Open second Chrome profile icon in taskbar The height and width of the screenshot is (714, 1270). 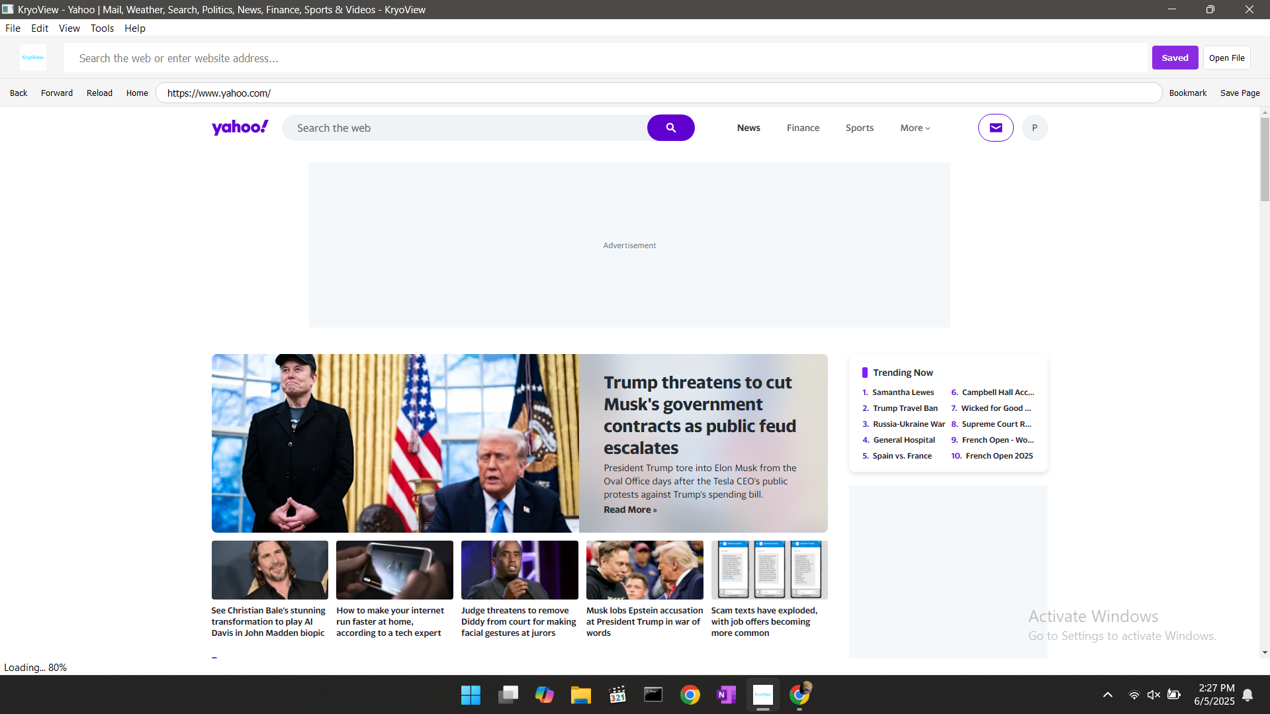pos(799,695)
